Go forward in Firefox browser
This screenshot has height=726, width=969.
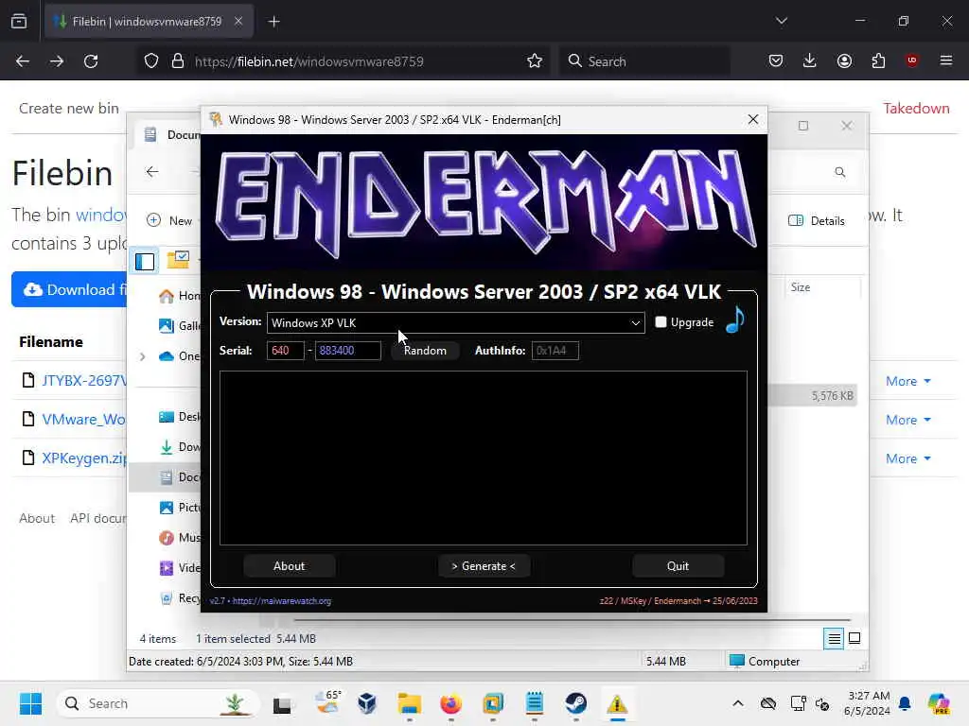(x=56, y=61)
